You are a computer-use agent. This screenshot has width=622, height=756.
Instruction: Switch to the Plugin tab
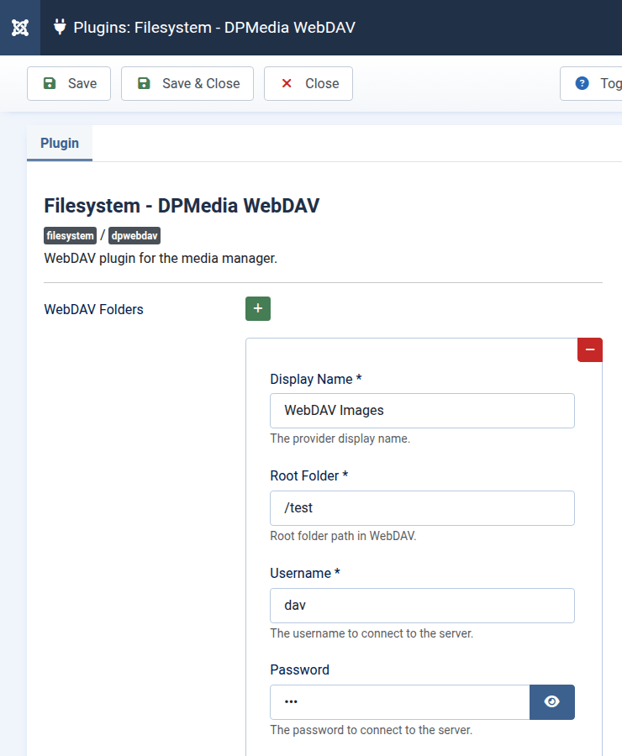[60, 143]
